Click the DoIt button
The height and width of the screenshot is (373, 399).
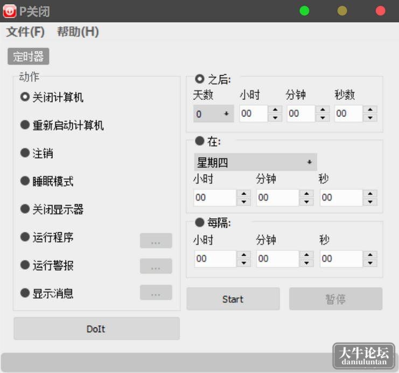(96, 329)
